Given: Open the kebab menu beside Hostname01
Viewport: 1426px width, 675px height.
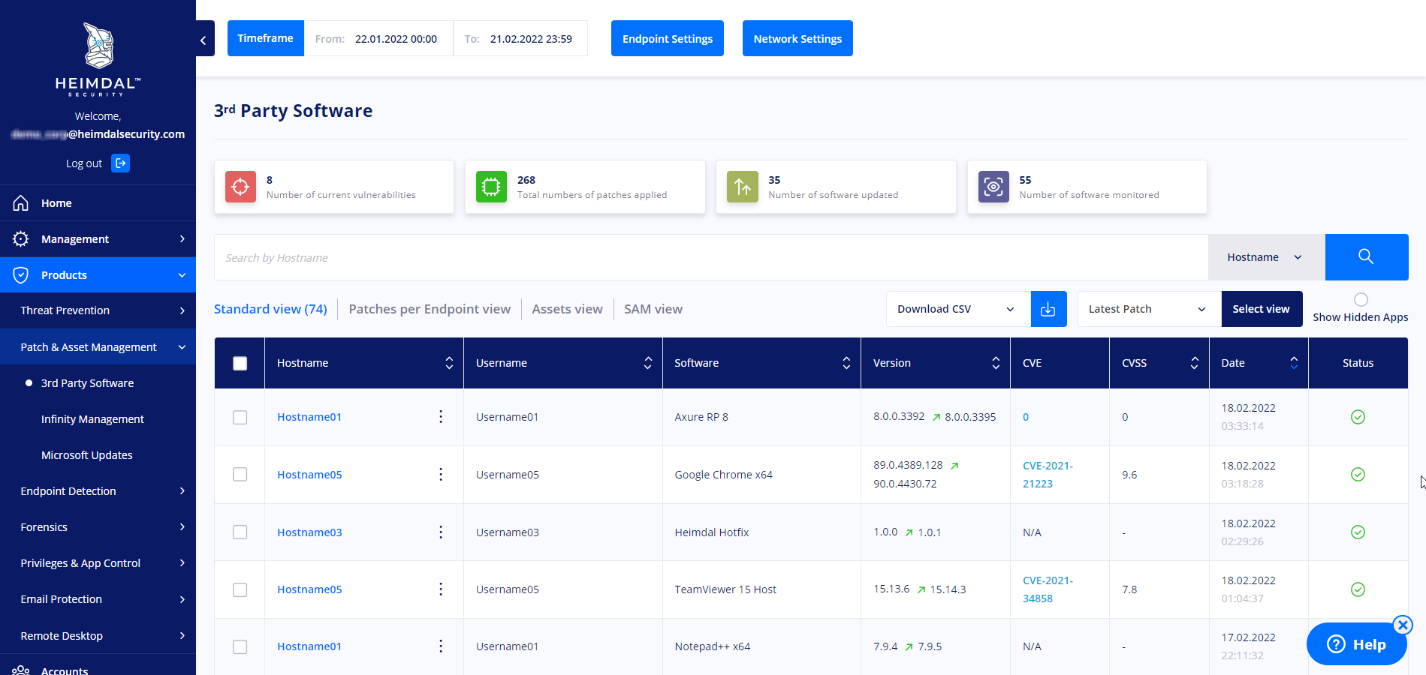Looking at the screenshot, I should tap(441, 417).
